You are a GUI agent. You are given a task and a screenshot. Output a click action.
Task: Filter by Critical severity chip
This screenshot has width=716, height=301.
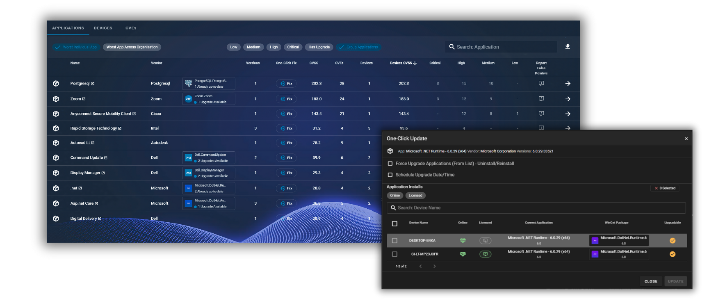pos(293,47)
